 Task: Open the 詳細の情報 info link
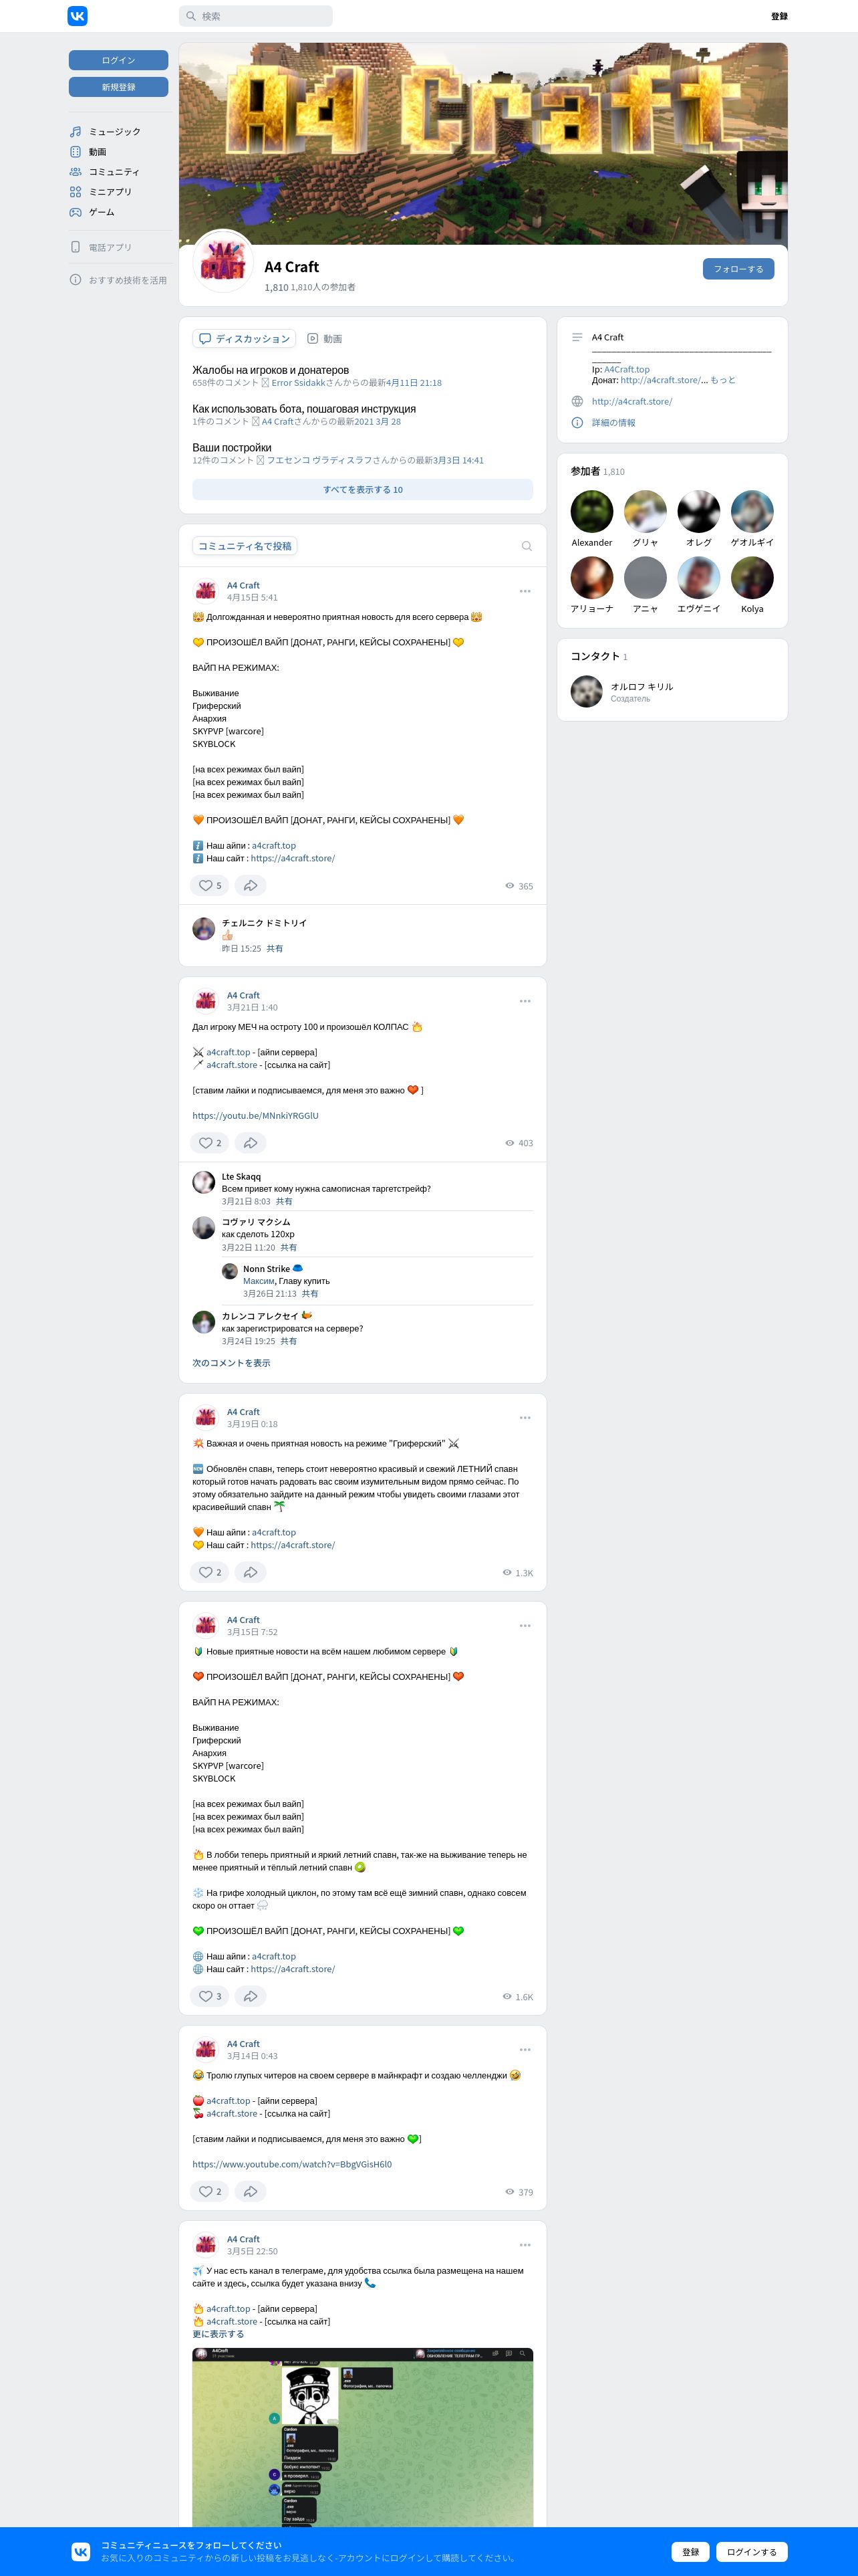point(613,423)
